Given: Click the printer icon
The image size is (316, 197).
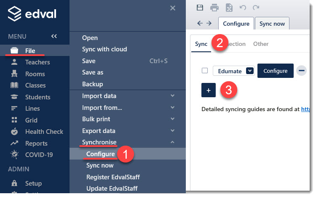Looking at the screenshot, I should tap(214, 8).
